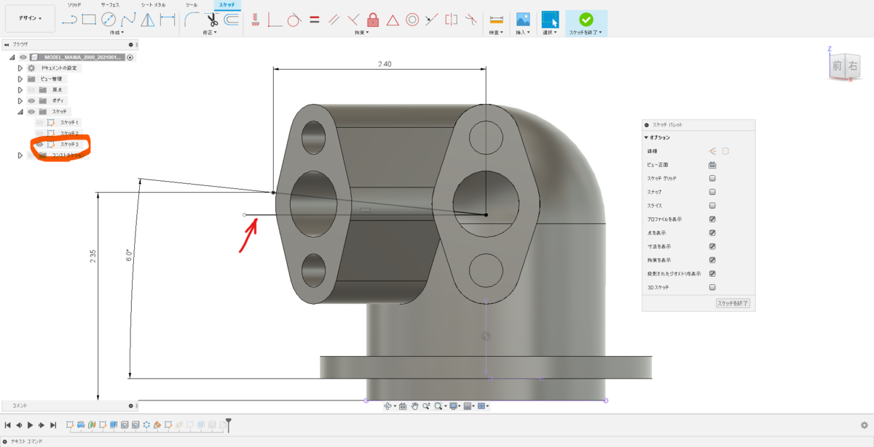Select the Circle sketch tool
The image size is (874, 447).
tap(109, 20)
